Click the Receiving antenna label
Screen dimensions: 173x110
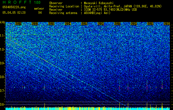pyautogui.click(x=63, y=13)
